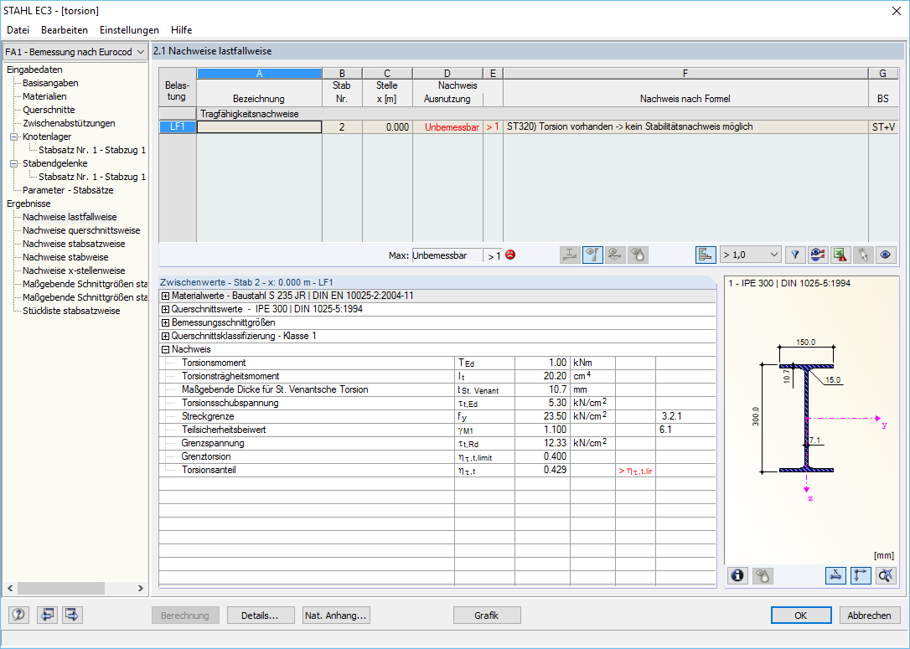Click the help question-mark icon

pyautogui.click(x=18, y=614)
